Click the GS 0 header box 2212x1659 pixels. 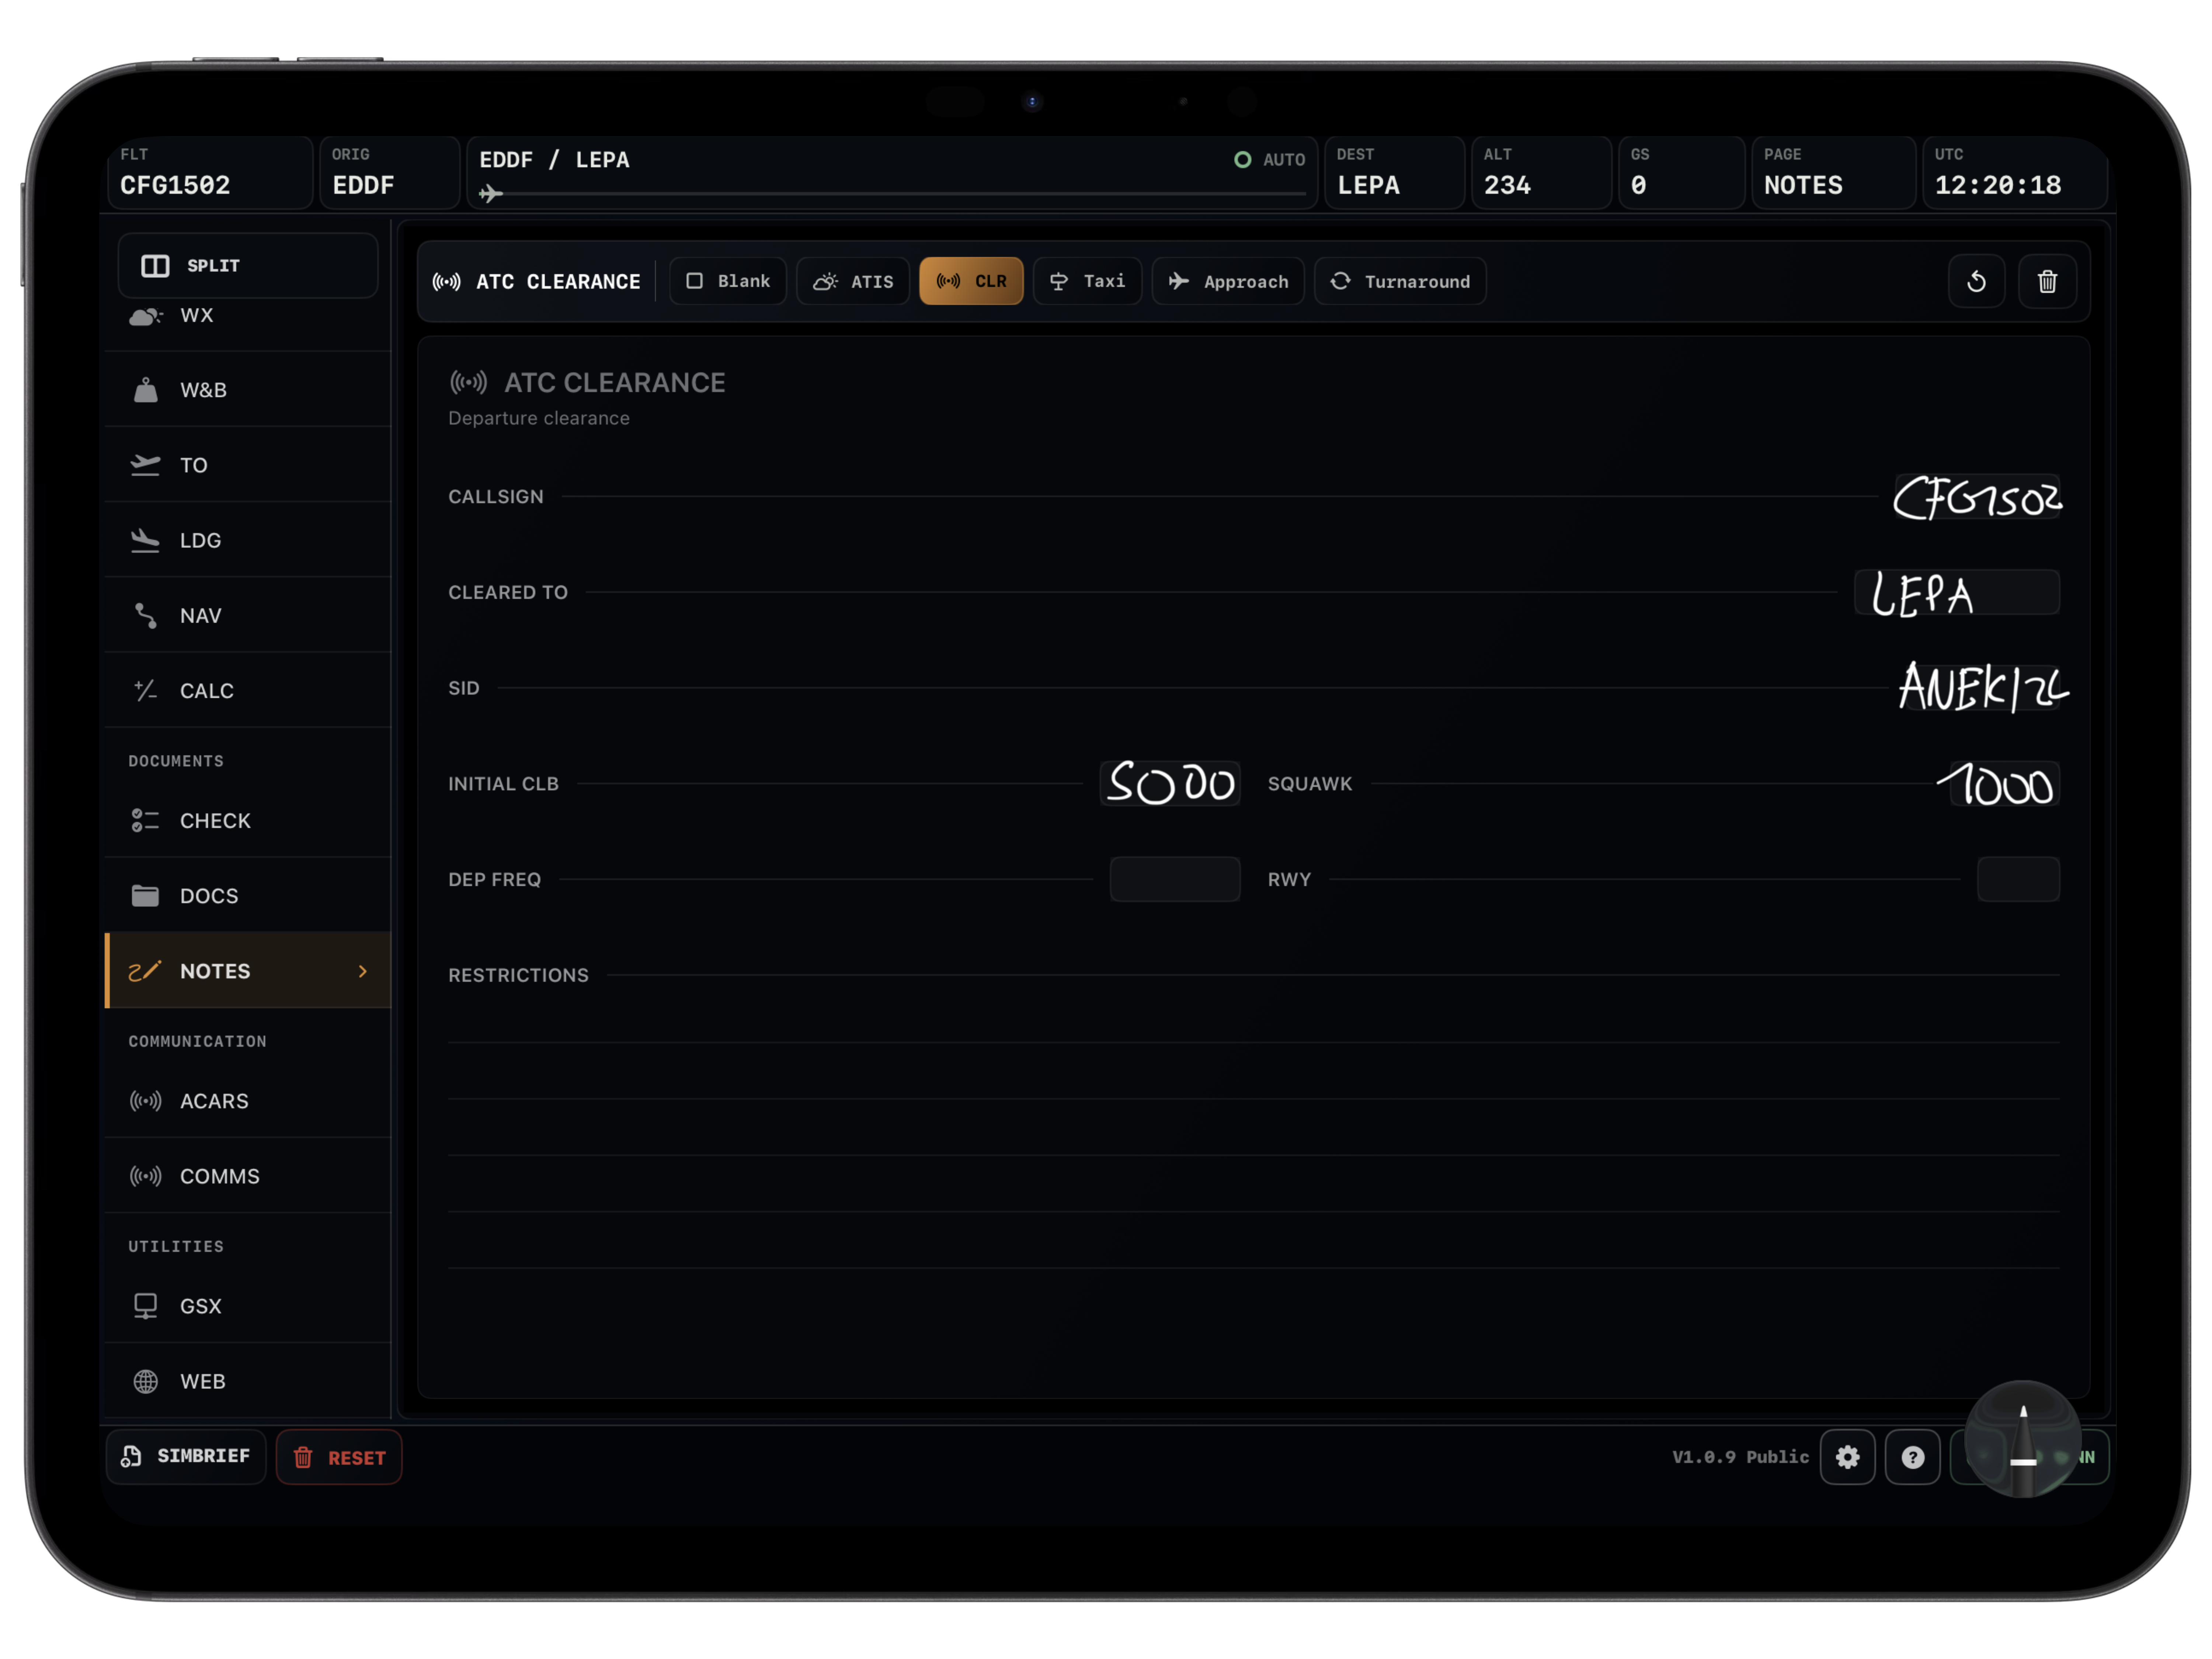pos(1681,172)
